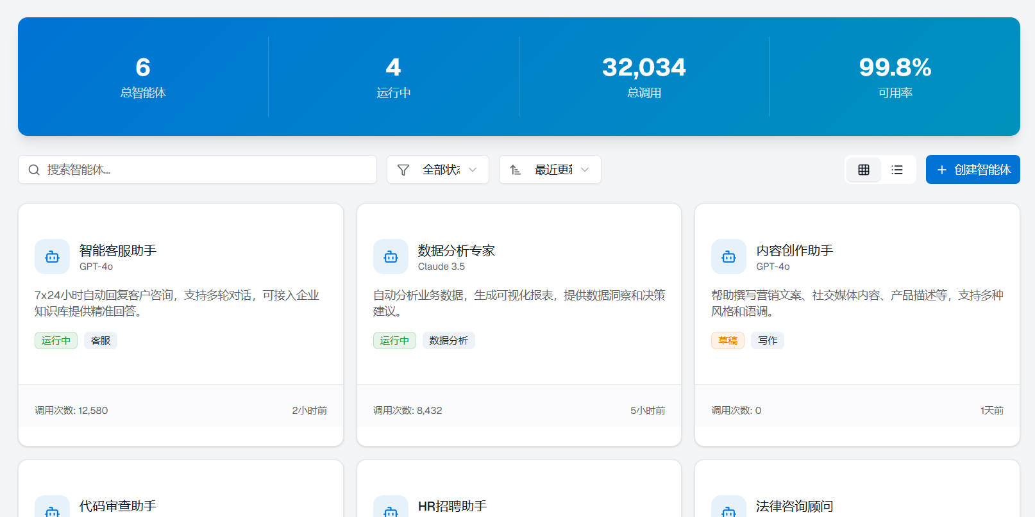Switch to list view
1035x517 pixels.
coord(897,170)
